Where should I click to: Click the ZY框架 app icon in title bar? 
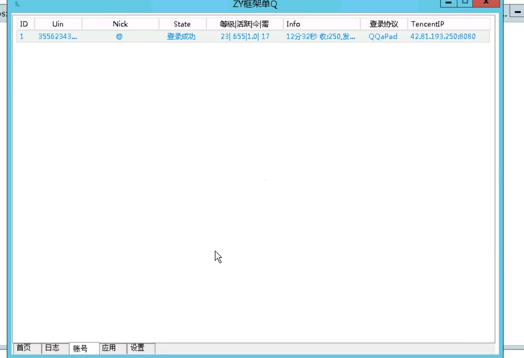pos(17,4)
